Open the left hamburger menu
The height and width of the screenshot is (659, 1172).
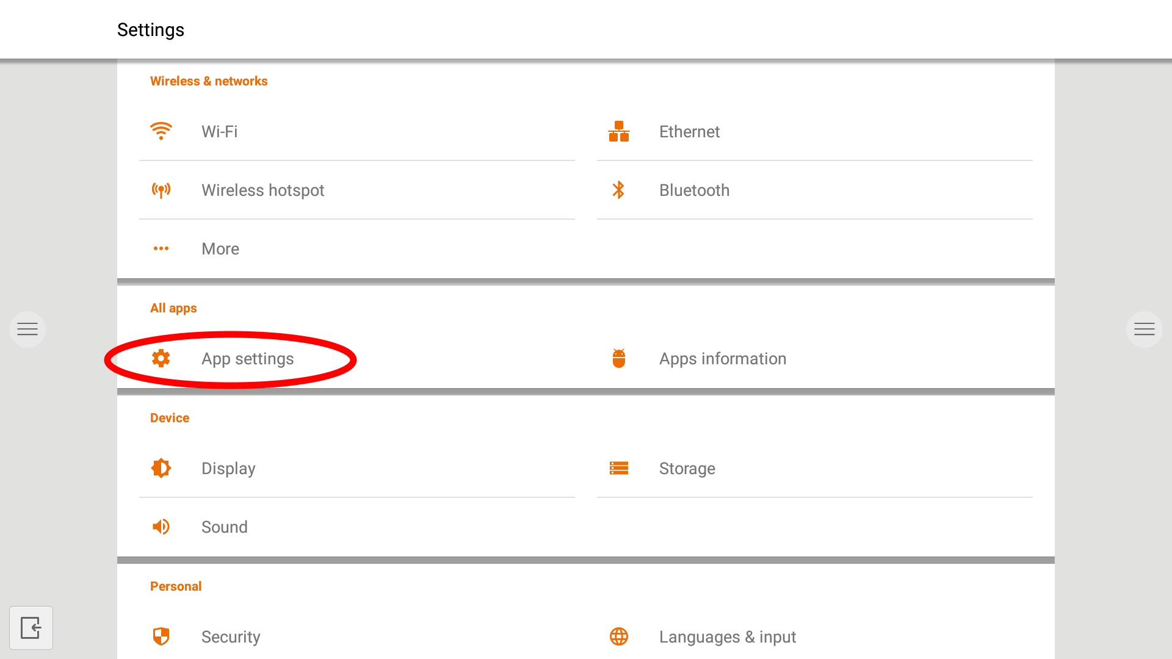click(x=27, y=329)
